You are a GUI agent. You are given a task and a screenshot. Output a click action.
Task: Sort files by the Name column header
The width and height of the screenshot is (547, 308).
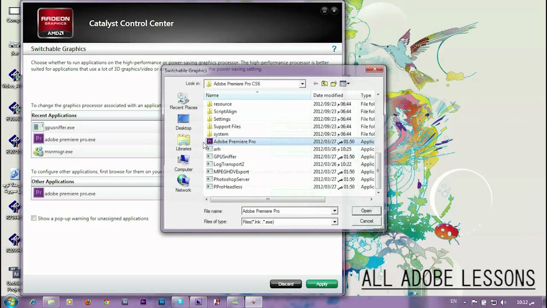257,95
